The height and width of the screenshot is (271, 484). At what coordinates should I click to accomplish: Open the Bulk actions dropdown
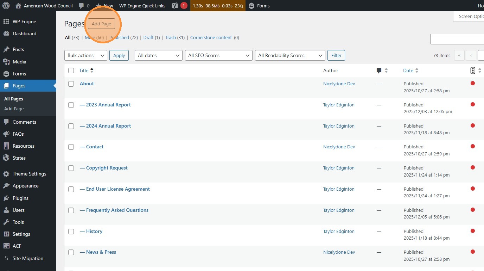(x=86, y=55)
